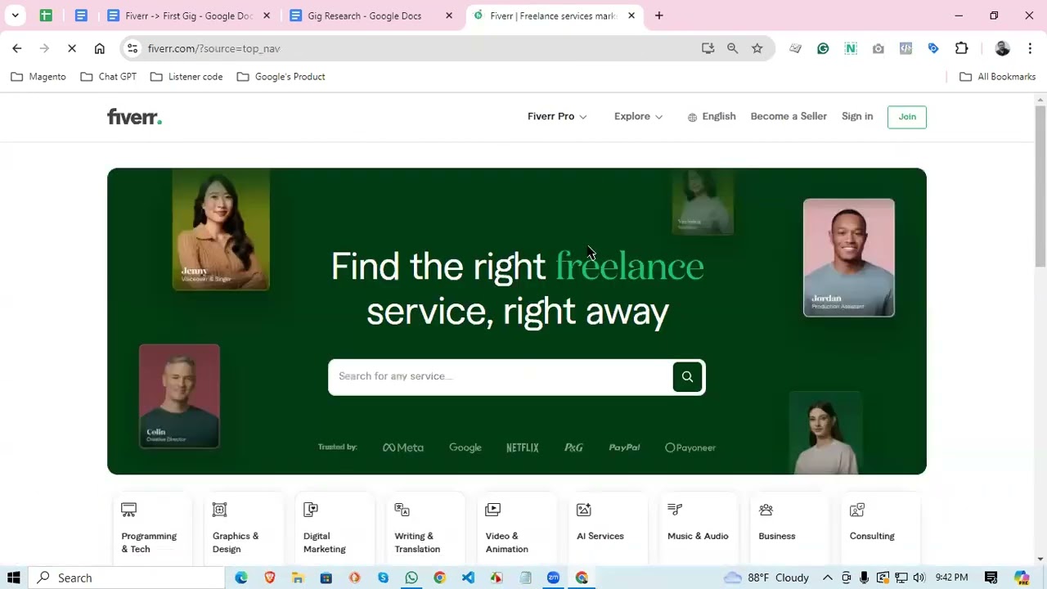Click the volume speaker icon in tray
The image size is (1047, 589).
pyautogui.click(x=919, y=578)
